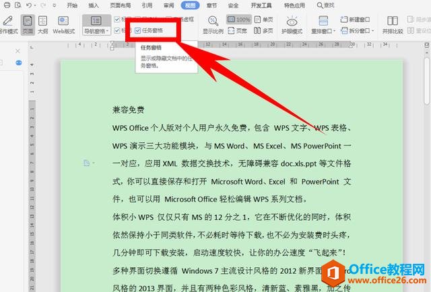Fit view to 页宽 page width
The image size is (431, 292).
point(237,31)
